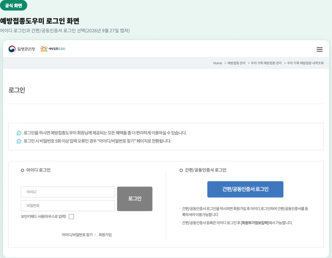Click circle bullet beside 간편/공동인증서 로그인 heading

[x=181, y=170]
